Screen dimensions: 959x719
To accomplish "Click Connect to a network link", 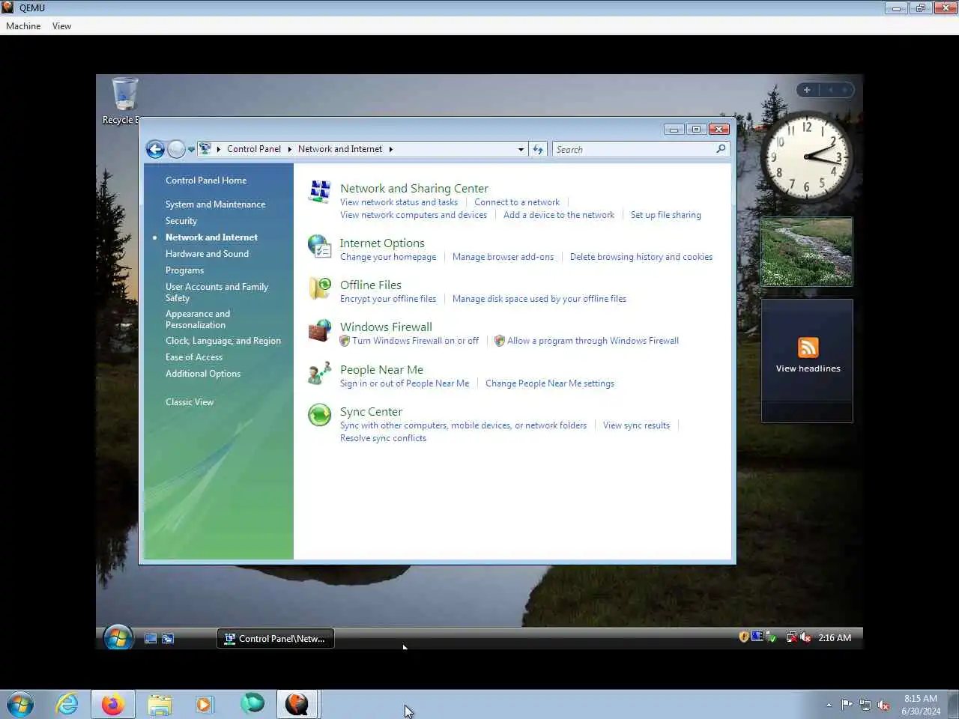I will coord(517,202).
